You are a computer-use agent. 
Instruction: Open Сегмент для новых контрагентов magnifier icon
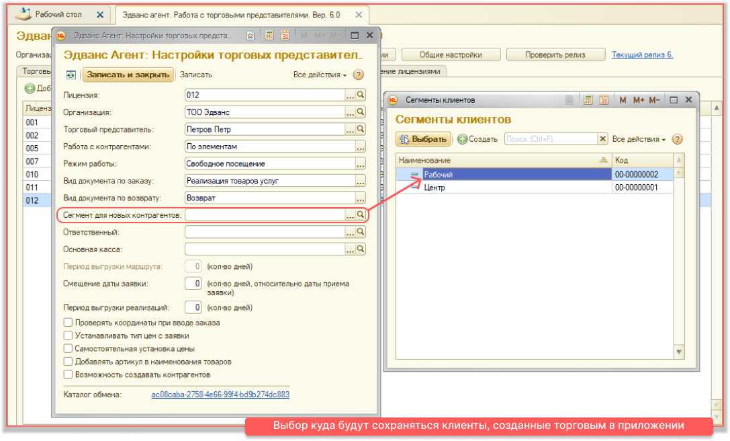point(361,215)
